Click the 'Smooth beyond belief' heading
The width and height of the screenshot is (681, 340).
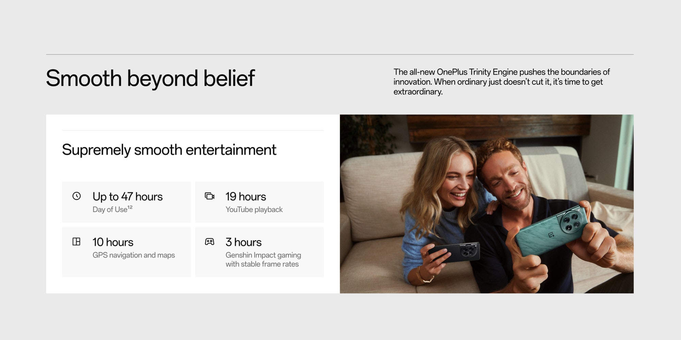pyautogui.click(x=150, y=79)
